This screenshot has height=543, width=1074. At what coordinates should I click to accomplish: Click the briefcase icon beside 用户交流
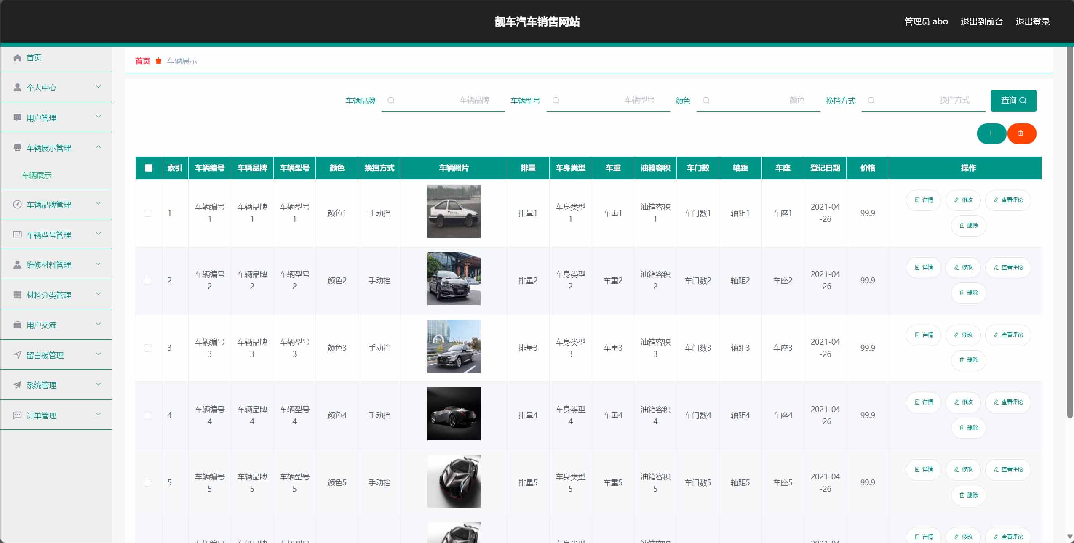pyautogui.click(x=17, y=325)
